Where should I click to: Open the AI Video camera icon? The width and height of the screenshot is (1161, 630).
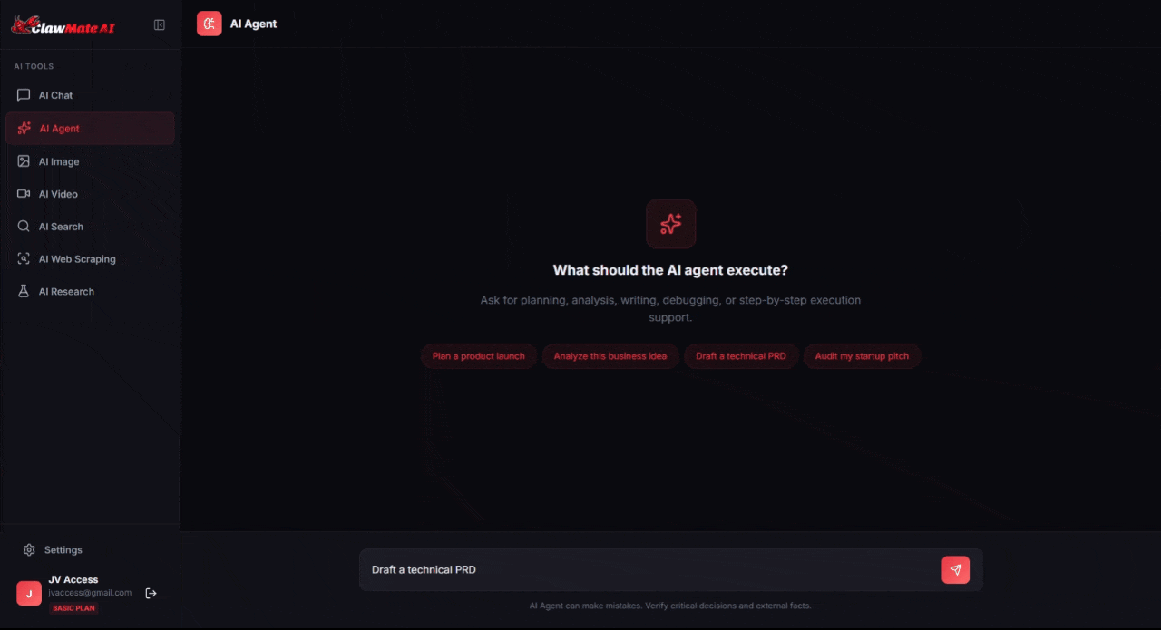(x=24, y=194)
